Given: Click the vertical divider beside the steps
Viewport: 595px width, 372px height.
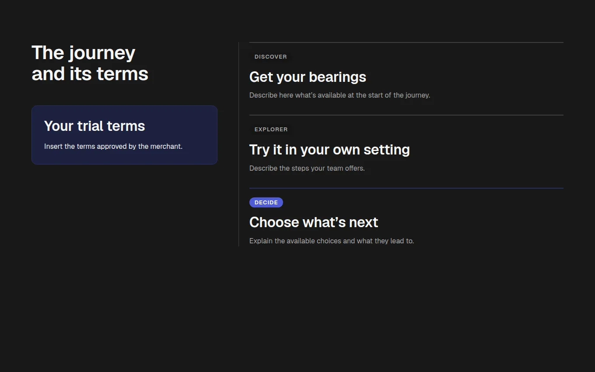Looking at the screenshot, I should pos(238,144).
